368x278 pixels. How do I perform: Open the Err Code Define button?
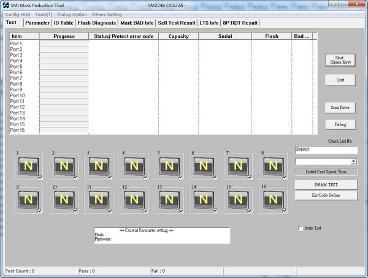[326, 195]
